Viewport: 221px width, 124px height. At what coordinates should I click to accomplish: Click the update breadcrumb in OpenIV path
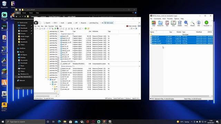pyautogui.click(x=70, y=23)
